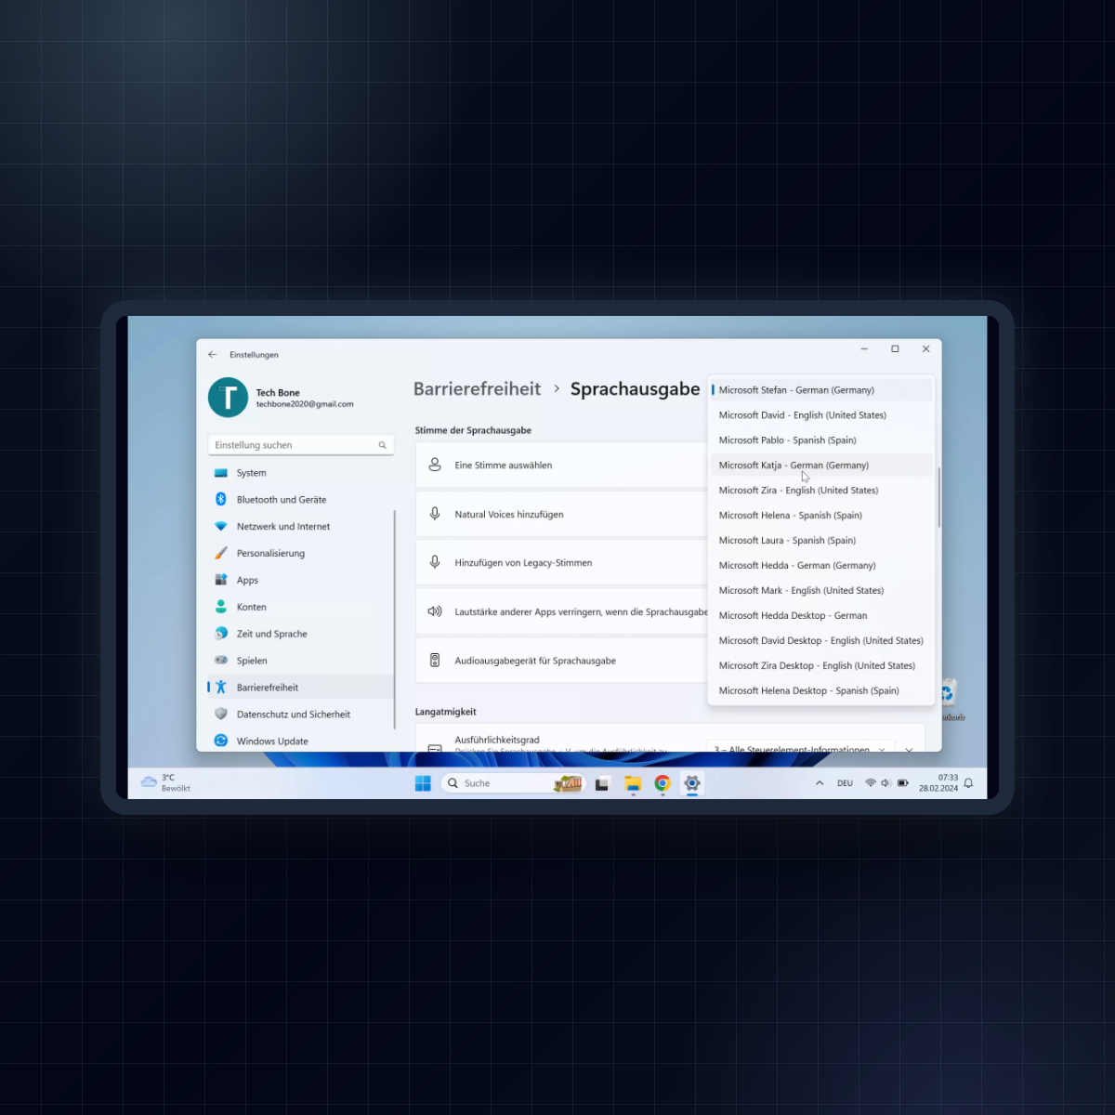Click the battery tray icon
1115x1115 pixels.
click(x=903, y=783)
